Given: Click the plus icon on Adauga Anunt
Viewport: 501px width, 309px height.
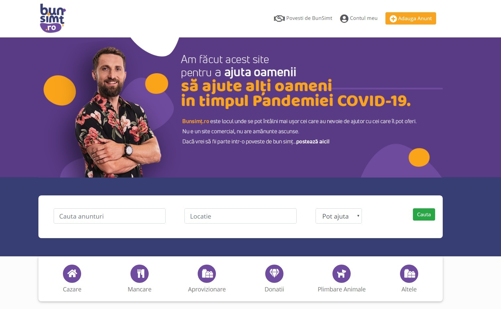Looking at the screenshot, I should pyautogui.click(x=393, y=19).
